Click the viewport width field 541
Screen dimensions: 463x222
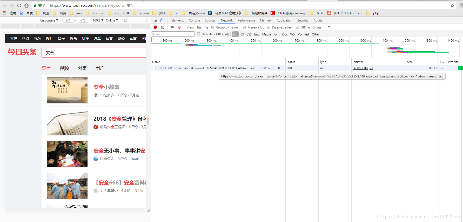click(68, 20)
